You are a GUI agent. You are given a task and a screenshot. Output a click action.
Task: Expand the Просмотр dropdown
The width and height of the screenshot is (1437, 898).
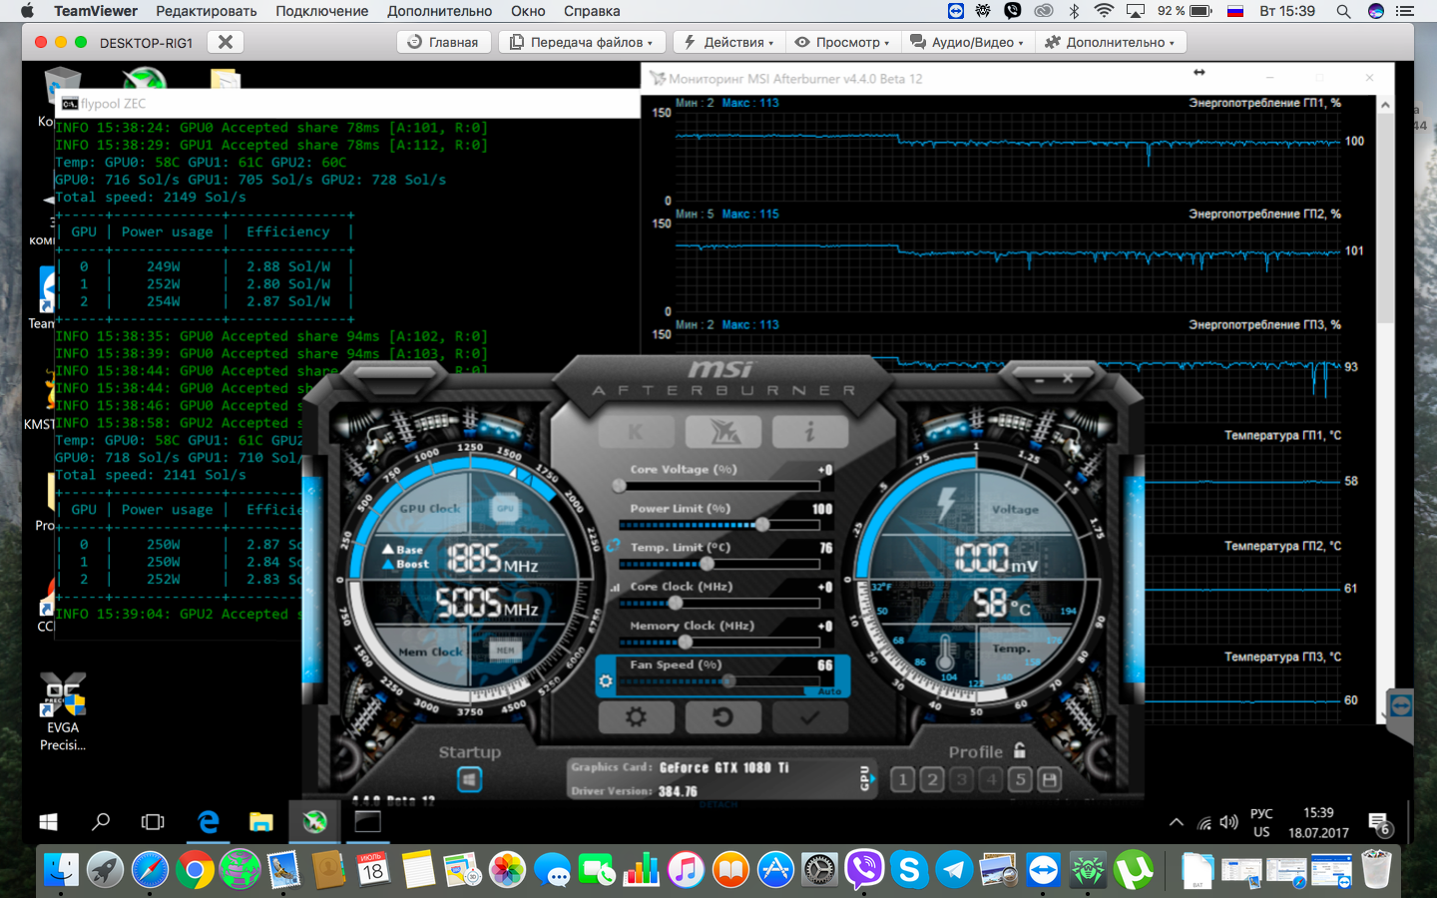[842, 42]
